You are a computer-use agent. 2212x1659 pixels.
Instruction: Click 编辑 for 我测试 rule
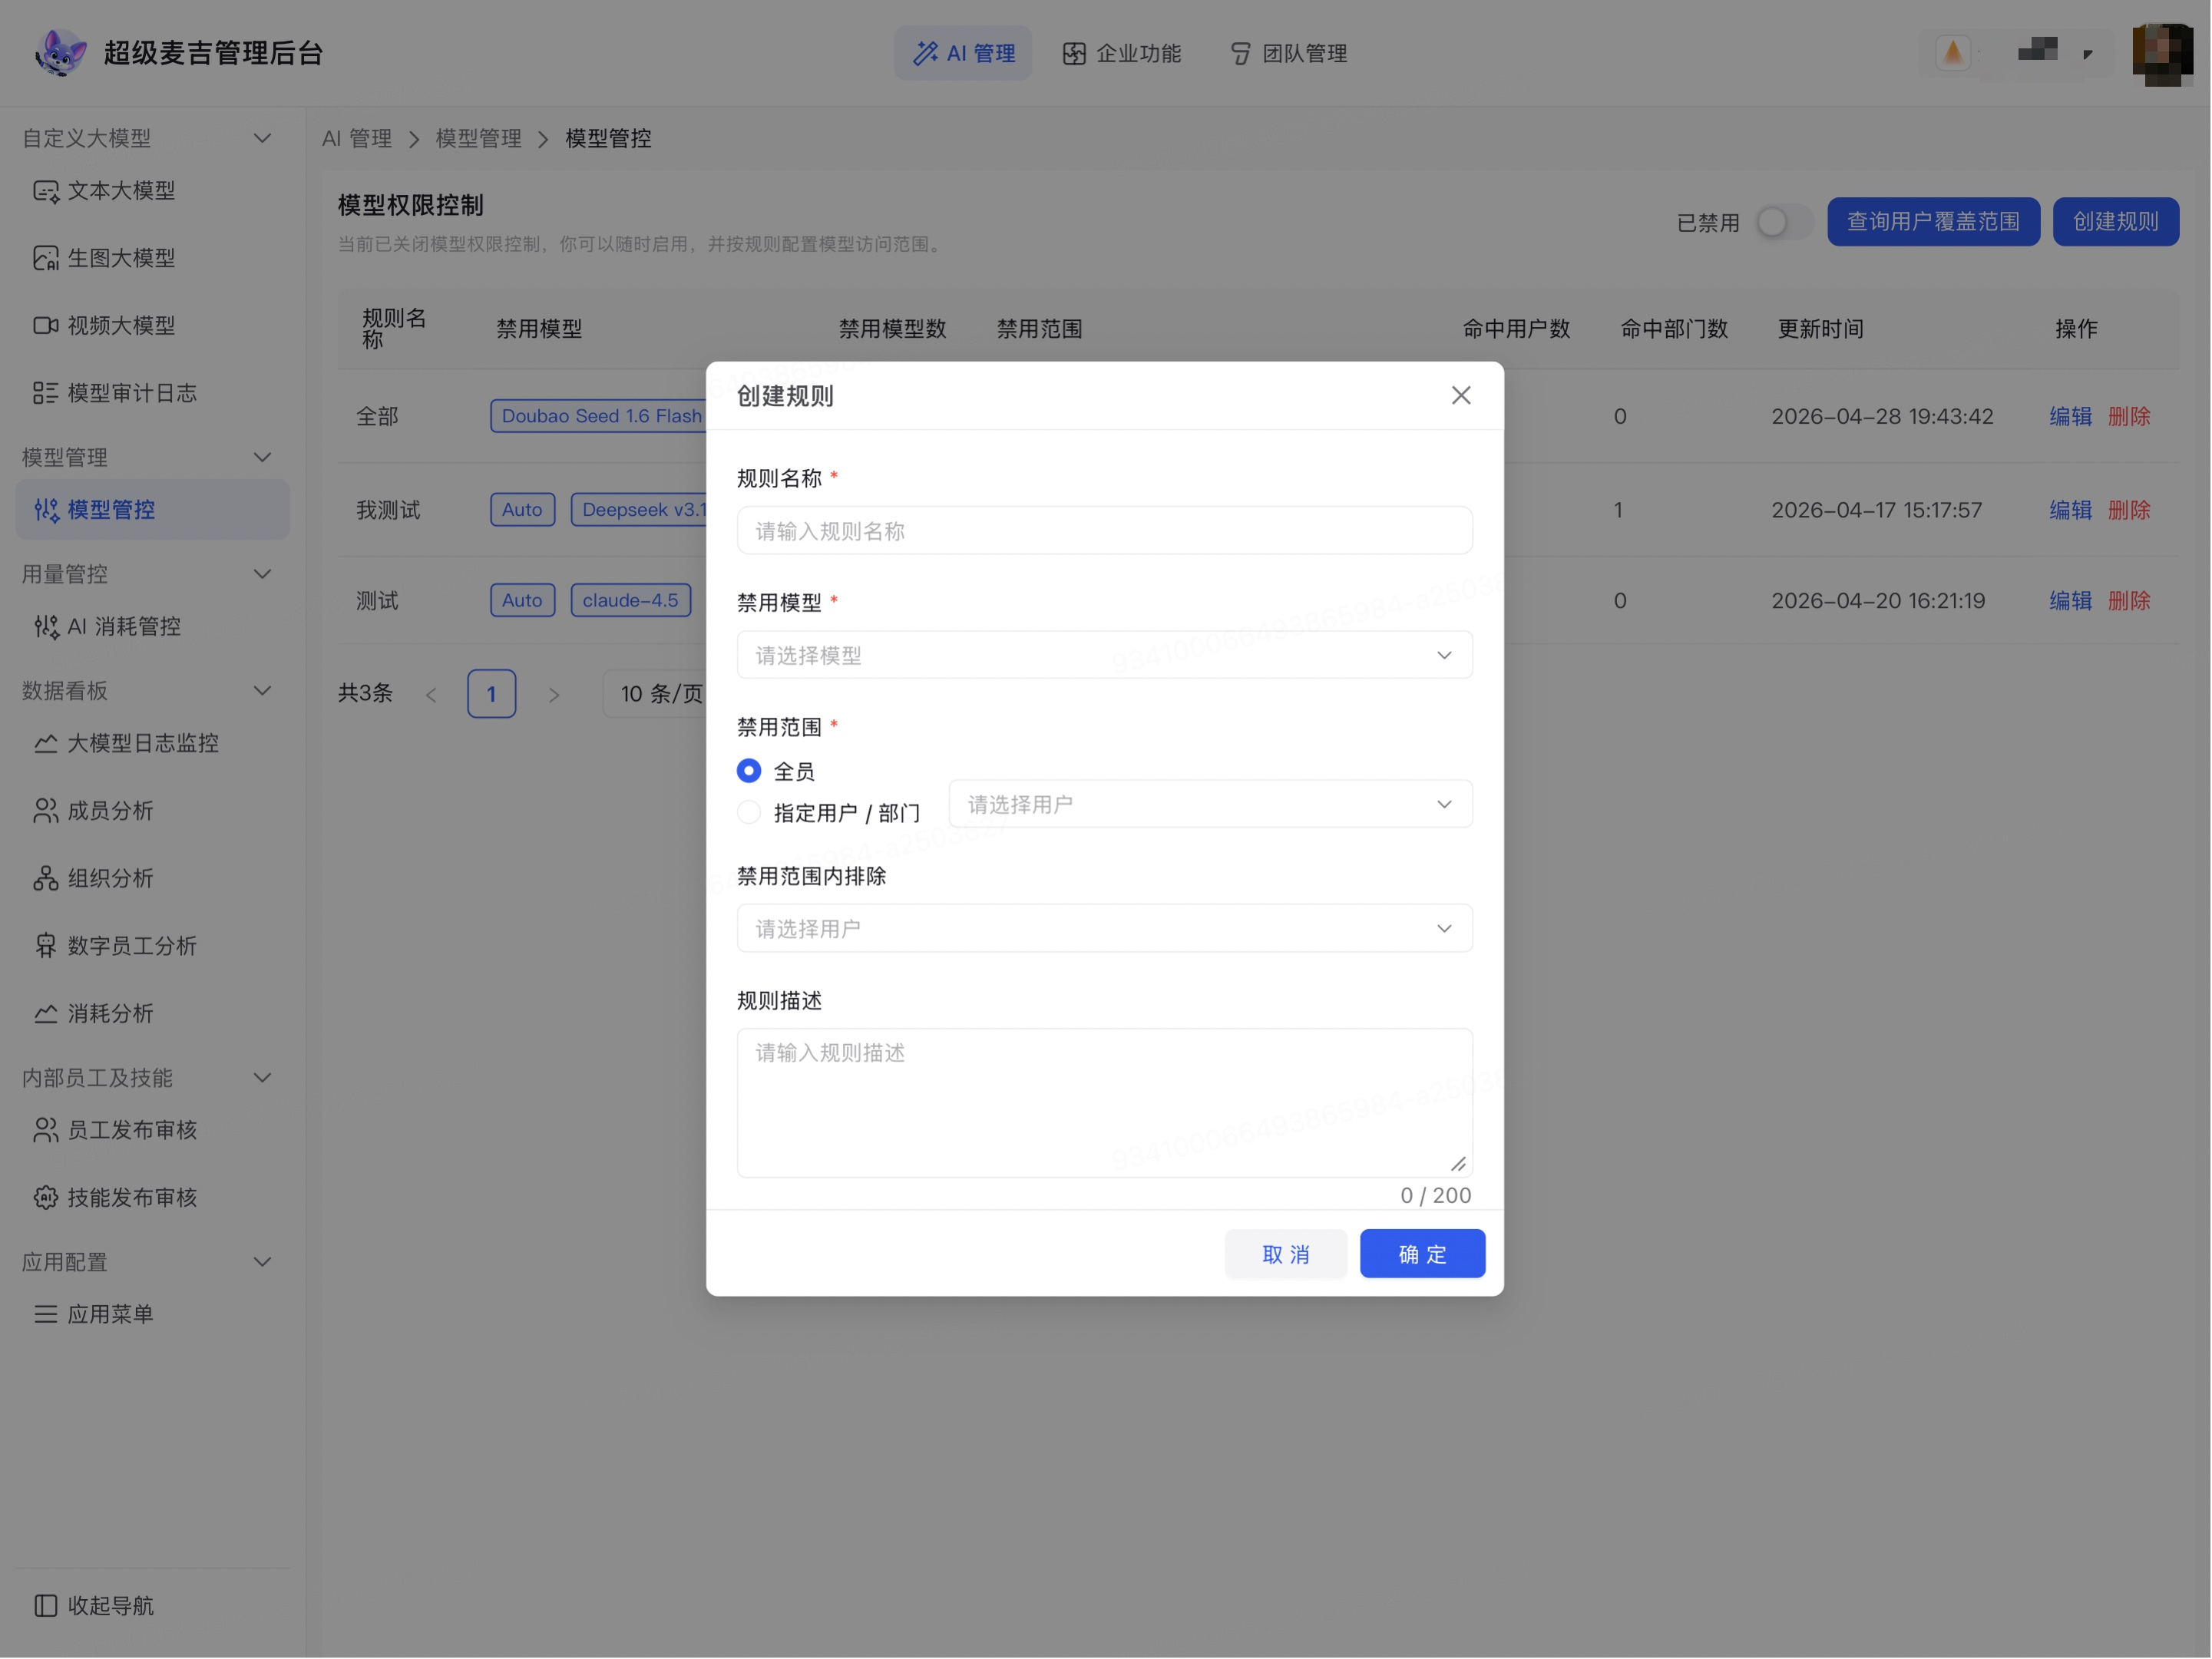(2071, 510)
